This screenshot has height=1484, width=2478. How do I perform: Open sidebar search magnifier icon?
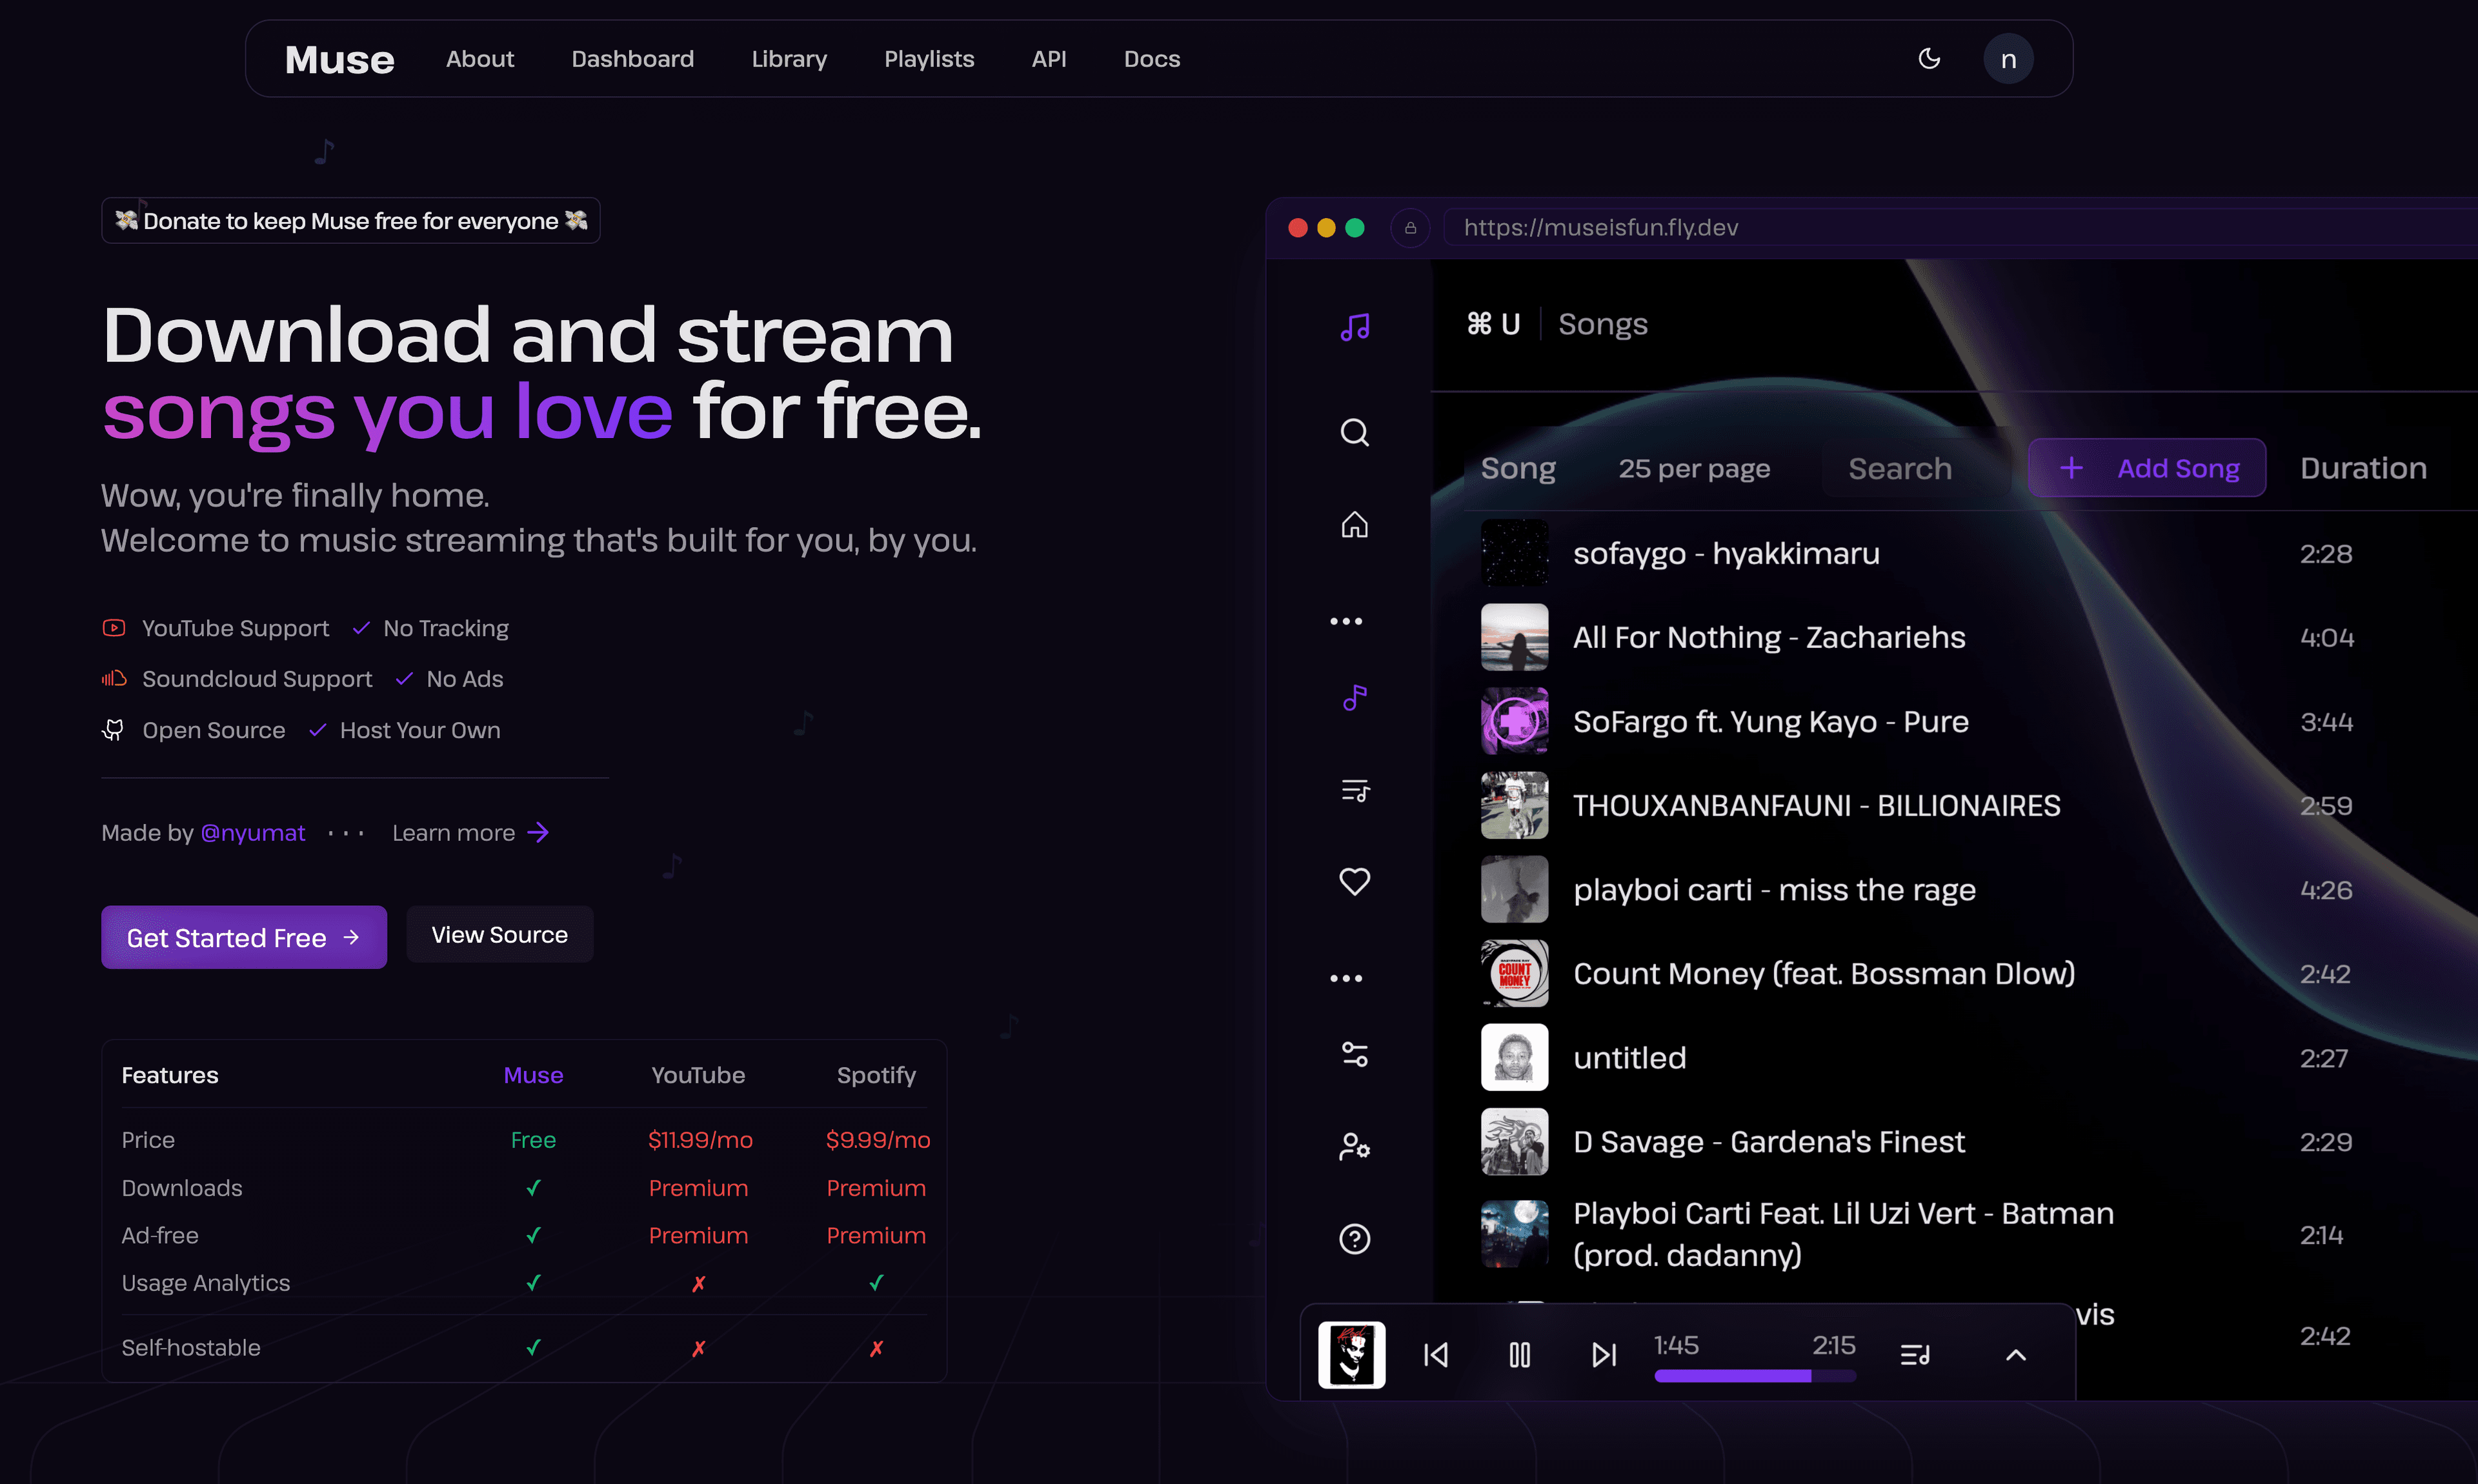pos(1354,432)
